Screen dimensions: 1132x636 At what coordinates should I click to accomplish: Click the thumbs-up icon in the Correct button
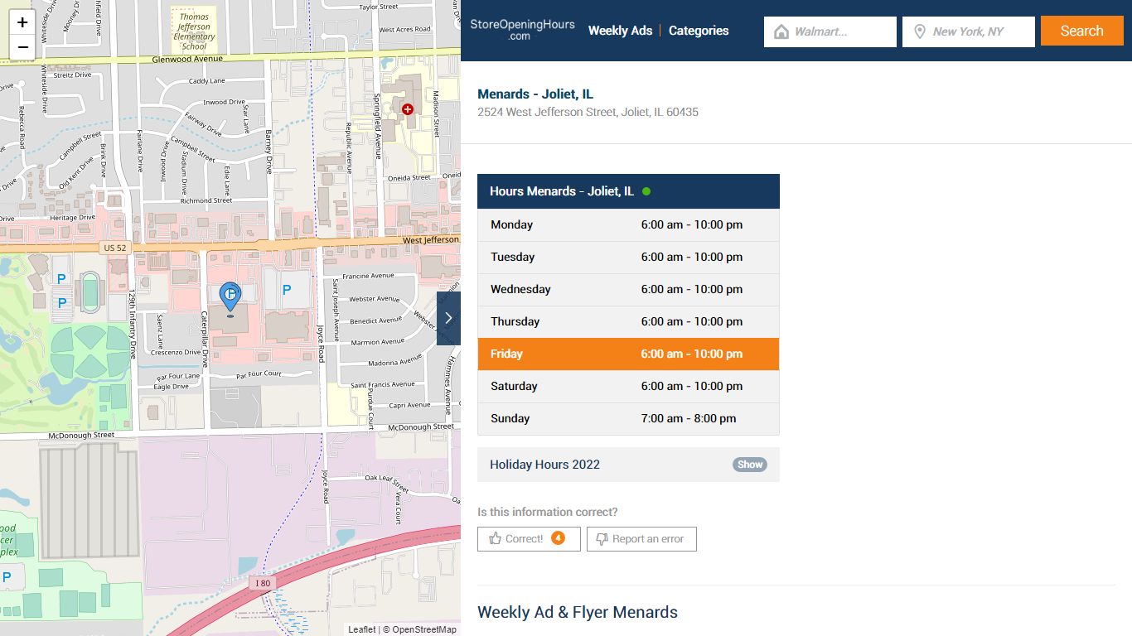[x=495, y=539]
